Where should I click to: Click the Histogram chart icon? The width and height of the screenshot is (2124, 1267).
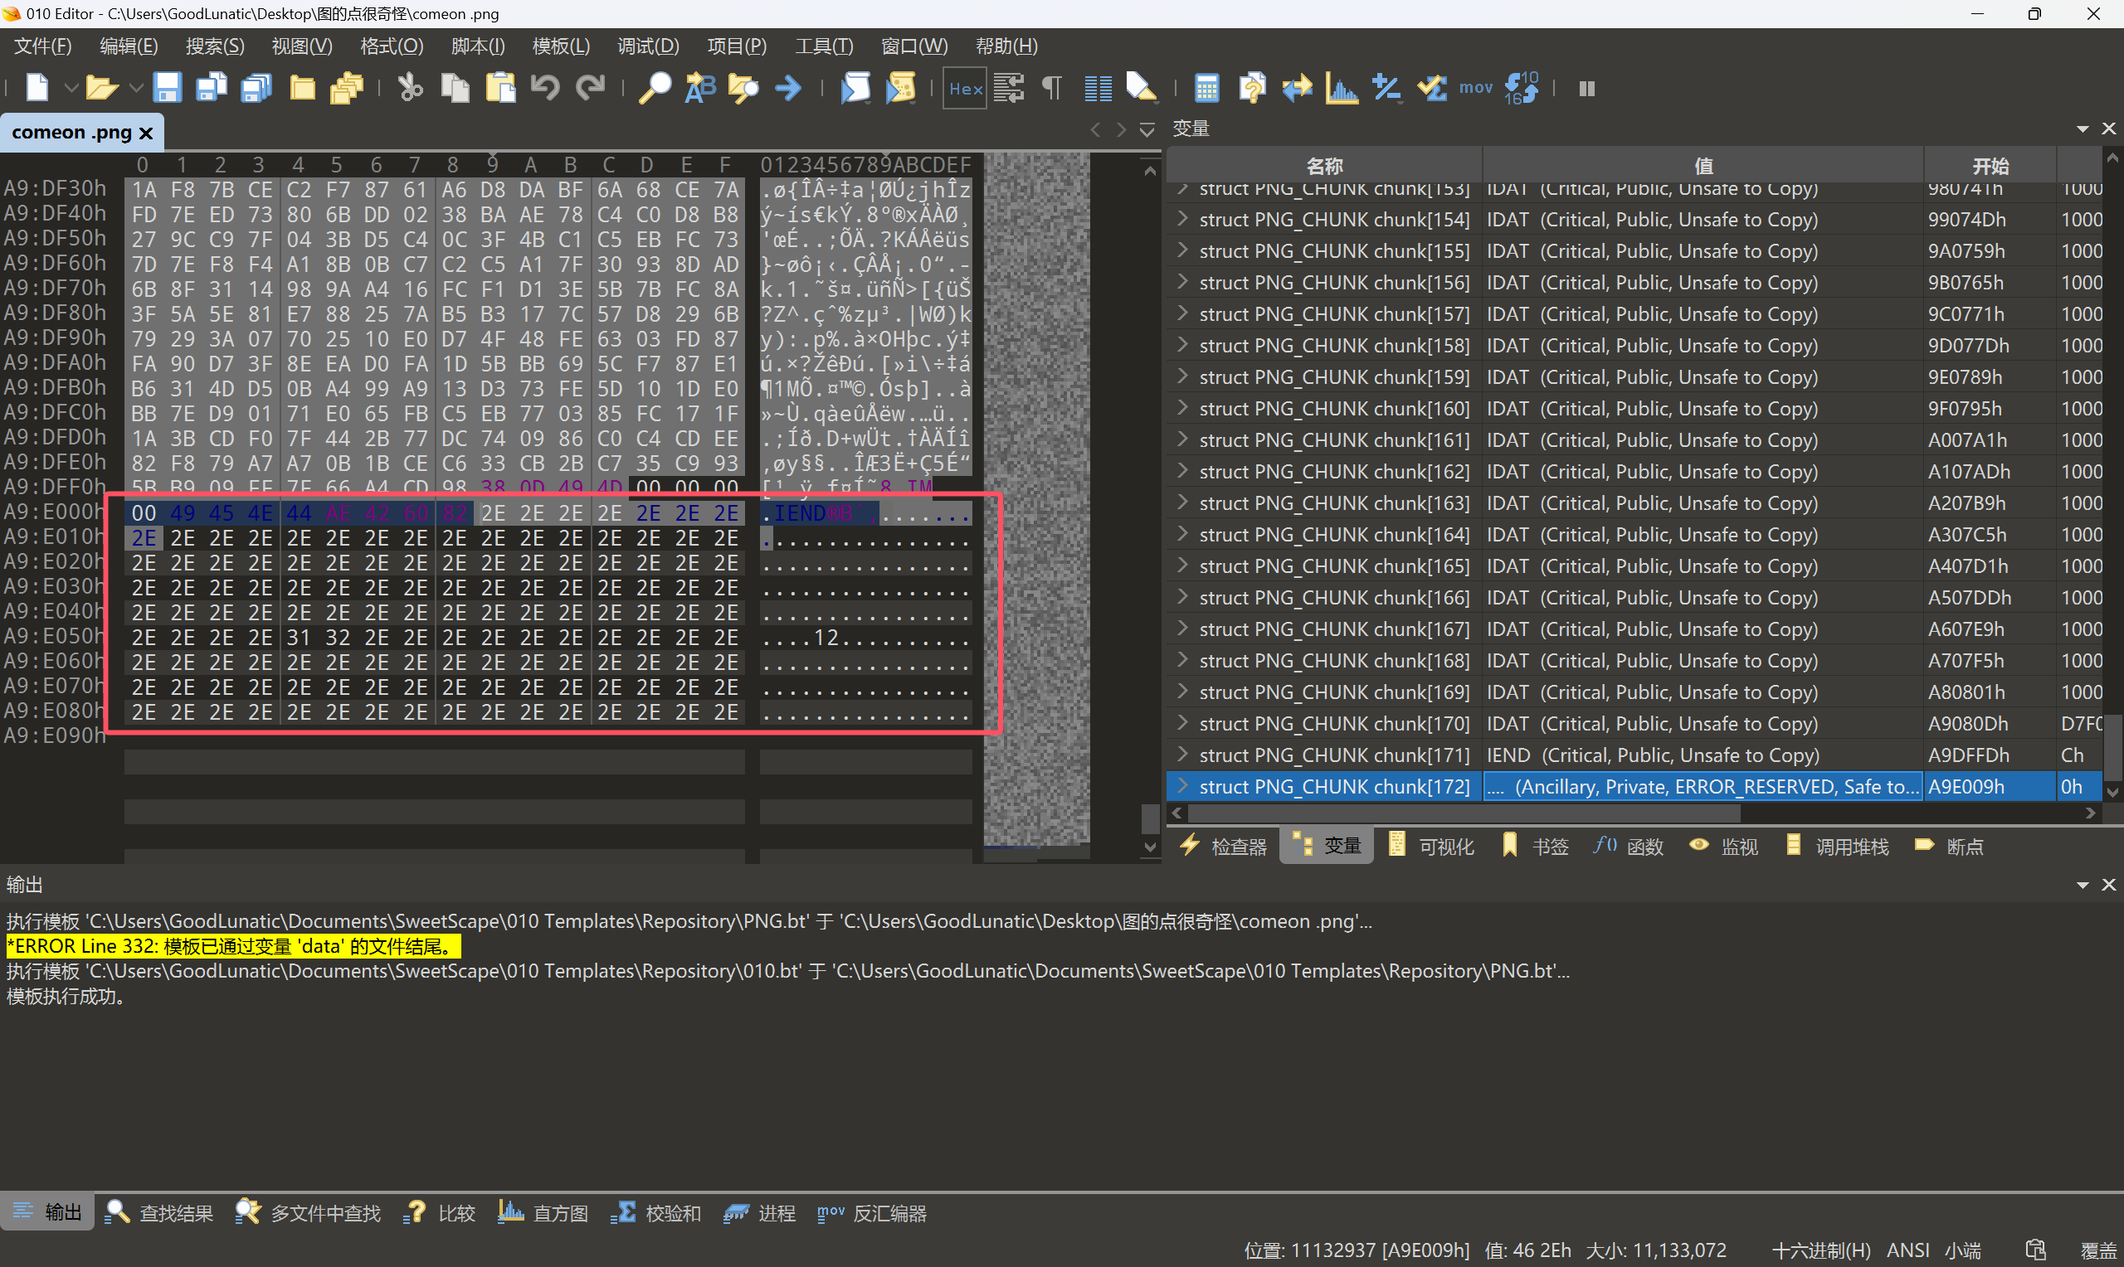coord(1341,88)
